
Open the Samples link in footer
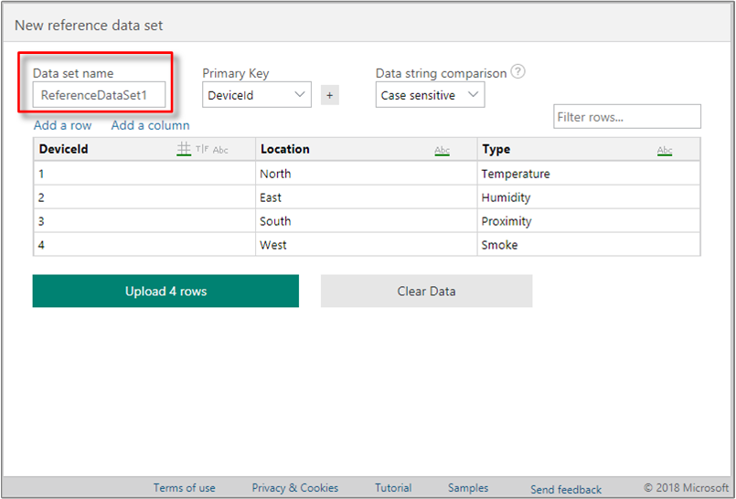[x=468, y=488]
